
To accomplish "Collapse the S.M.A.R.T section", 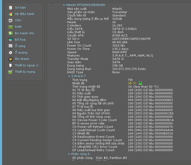I will coord(69,76).
